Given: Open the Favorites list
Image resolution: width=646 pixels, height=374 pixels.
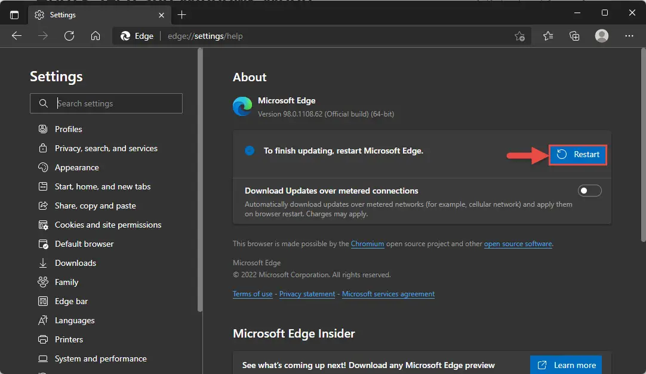Looking at the screenshot, I should [x=548, y=36].
